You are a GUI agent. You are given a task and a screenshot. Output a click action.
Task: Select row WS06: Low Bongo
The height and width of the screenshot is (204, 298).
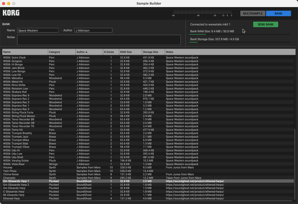tap(148, 71)
